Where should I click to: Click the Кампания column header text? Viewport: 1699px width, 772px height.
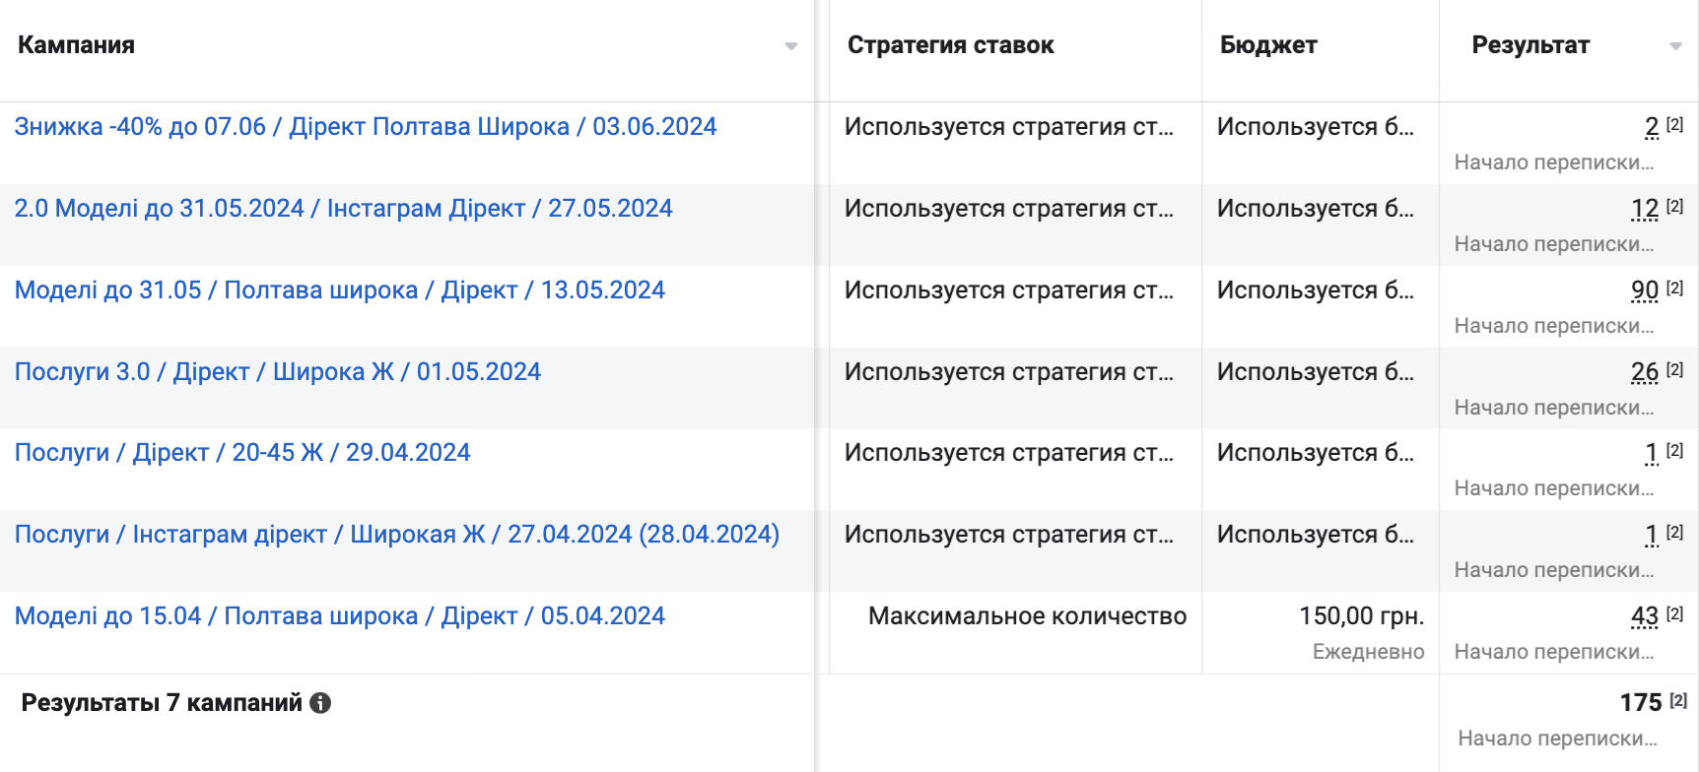(x=76, y=45)
